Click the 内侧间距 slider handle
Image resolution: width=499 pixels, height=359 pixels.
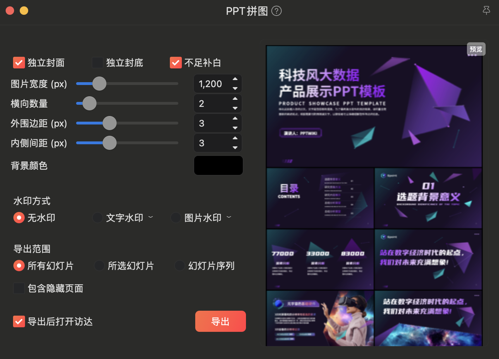click(x=110, y=143)
